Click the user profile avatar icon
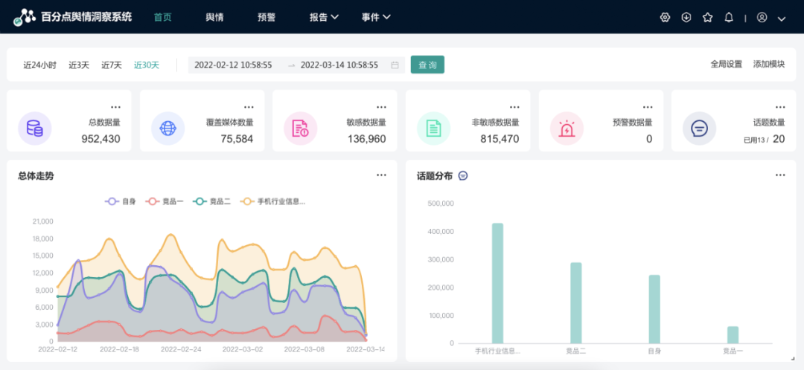 [762, 17]
